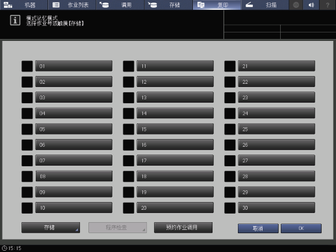
Task: Select memory slot 17
Action: [x=175, y=160]
